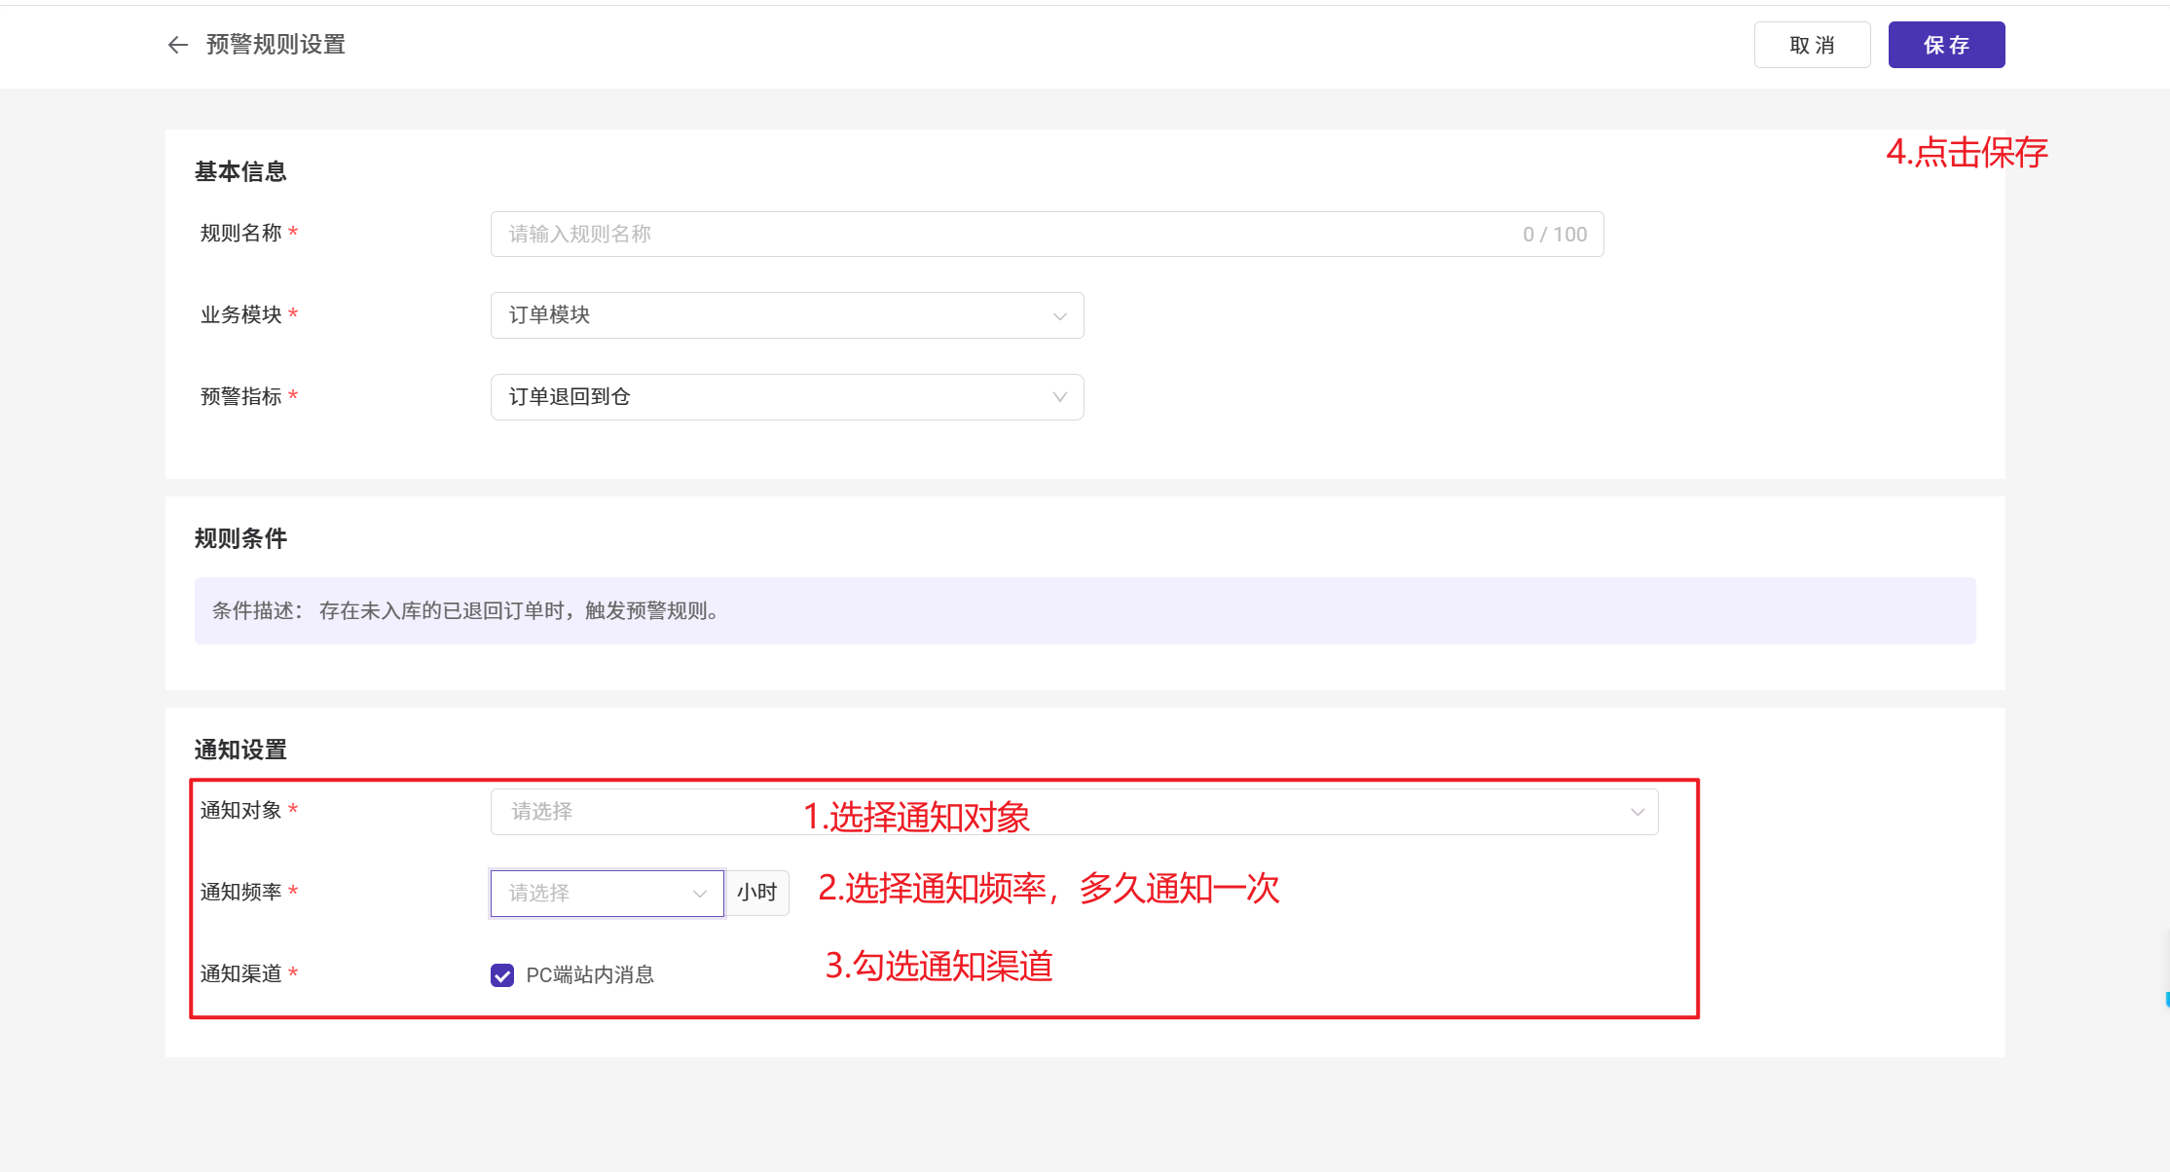Save the rule with 保存 button
2170x1172 pixels.
coord(1946,45)
